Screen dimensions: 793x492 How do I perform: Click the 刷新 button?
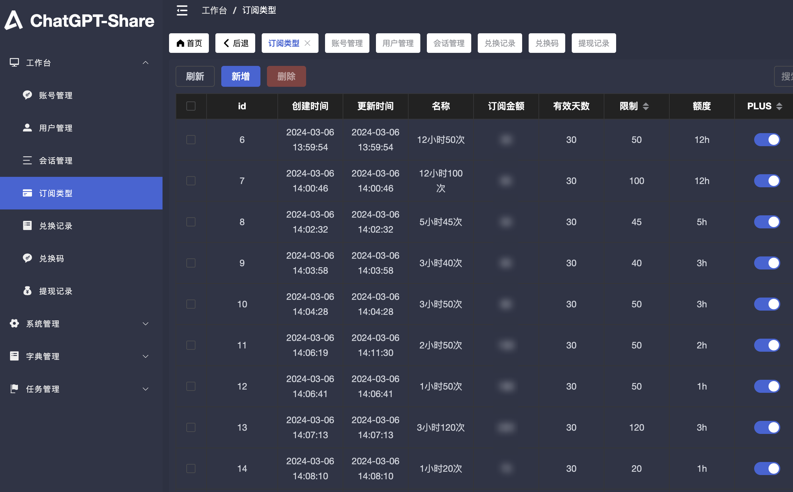pyautogui.click(x=195, y=76)
